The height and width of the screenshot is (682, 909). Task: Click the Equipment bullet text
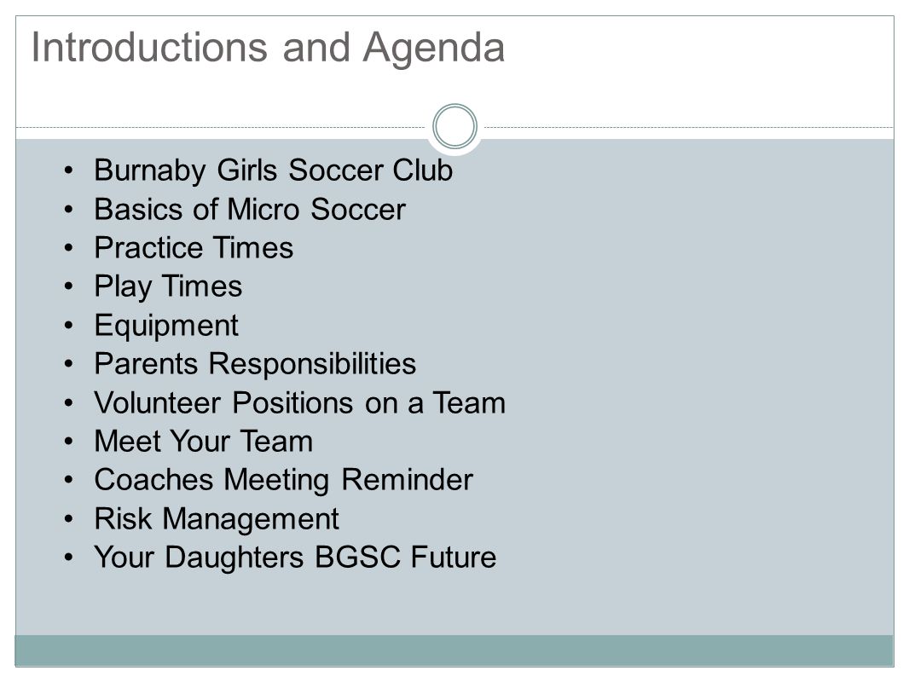coord(165,326)
